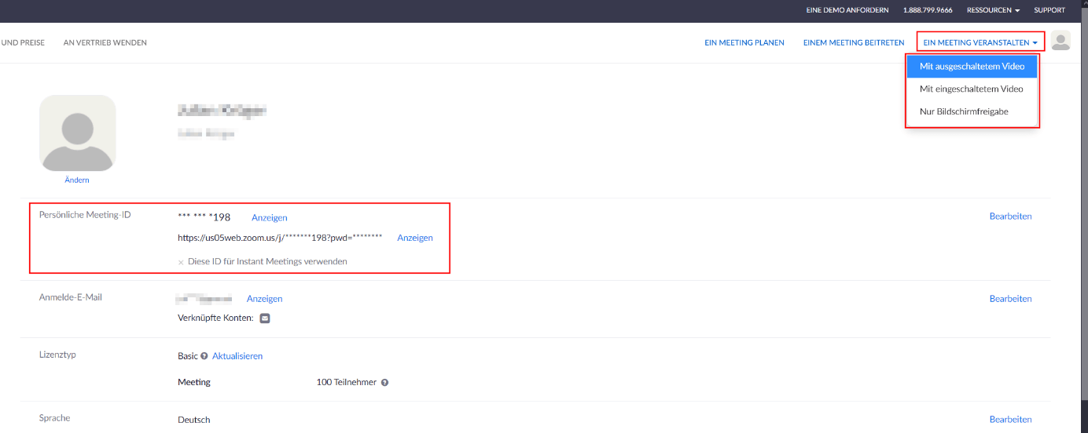The image size is (1088, 433).
Task: Open 'und Preise' navigation item
Action: click(x=23, y=42)
